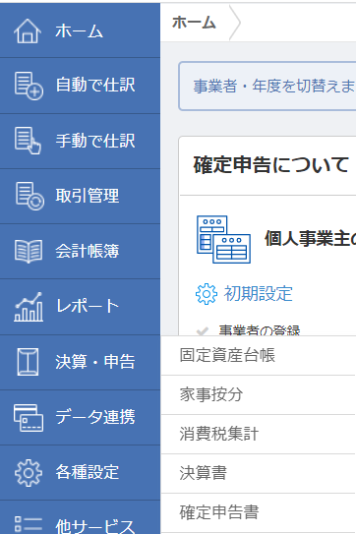This screenshot has width=356, height=534.
Task: Click the 会計帳簿 open book icon
Action: tap(29, 252)
